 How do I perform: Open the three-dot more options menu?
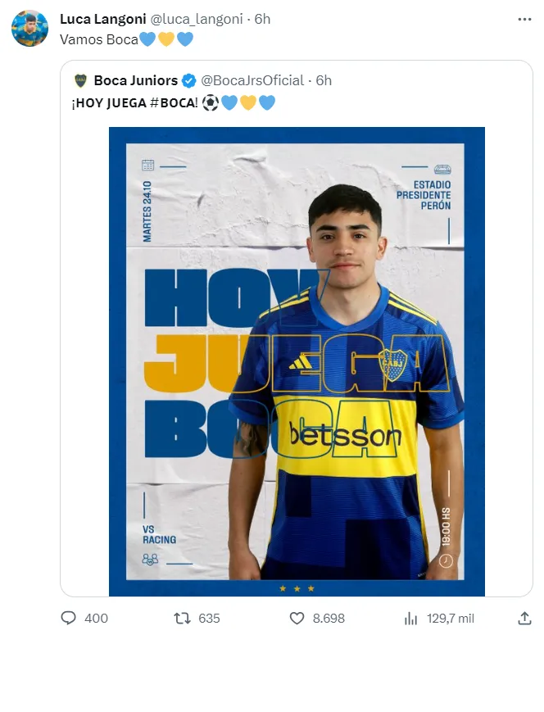pos(524,19)
